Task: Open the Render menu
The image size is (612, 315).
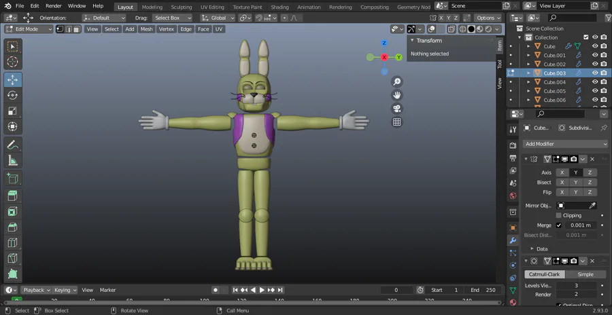Action: [x=53, y=6]
